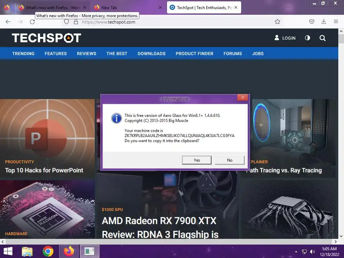The image size is (344, 258).
Task: Launch File Explorer from taskbar
Action: pyautogui.click(x=27, y=251)
